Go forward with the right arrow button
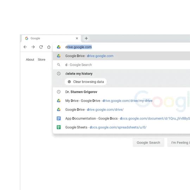Screen dimensions: 190x190 click(33, 47)
